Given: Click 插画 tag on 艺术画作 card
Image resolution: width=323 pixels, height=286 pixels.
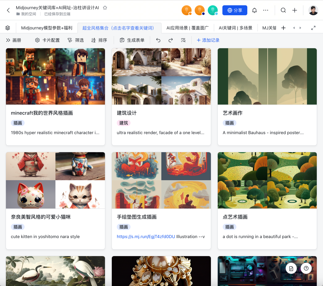Looking at the screenshot, I should pos(230,123).
